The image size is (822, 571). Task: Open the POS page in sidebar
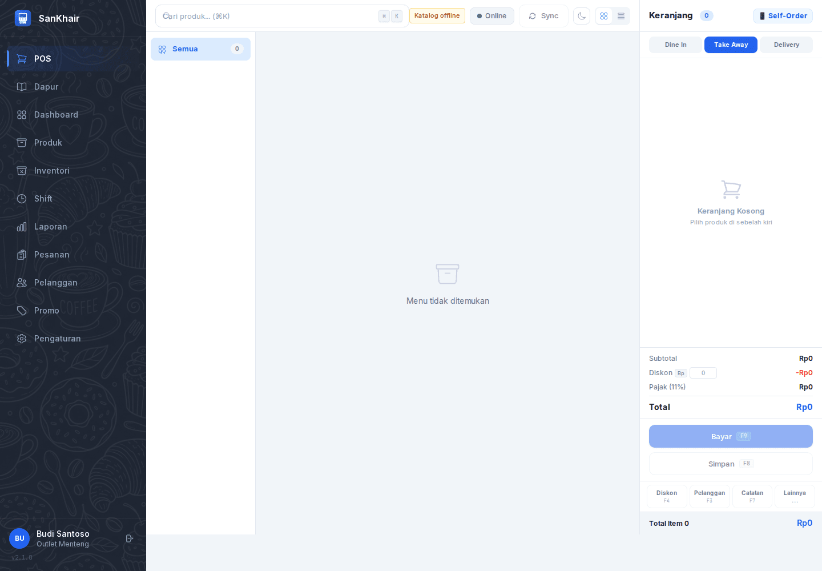click(x=73, y=59)
